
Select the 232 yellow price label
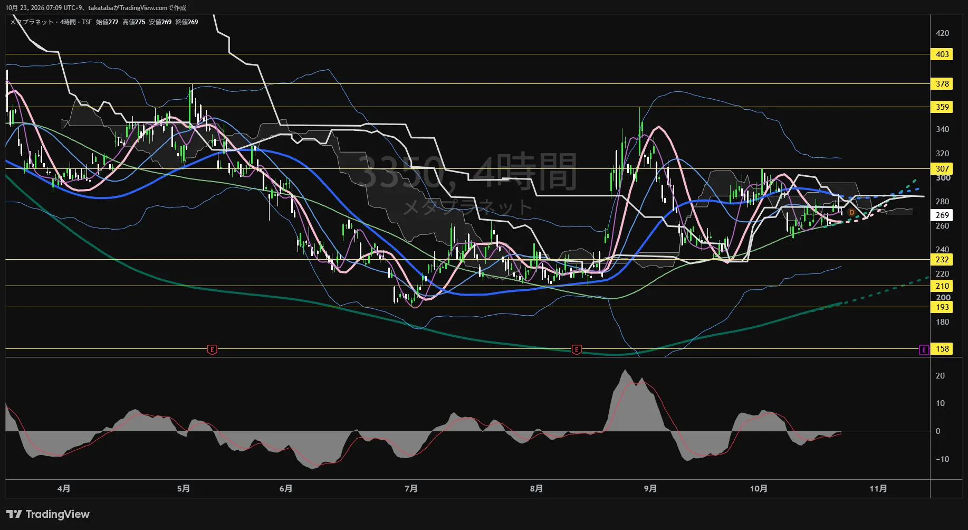(942, 260)
